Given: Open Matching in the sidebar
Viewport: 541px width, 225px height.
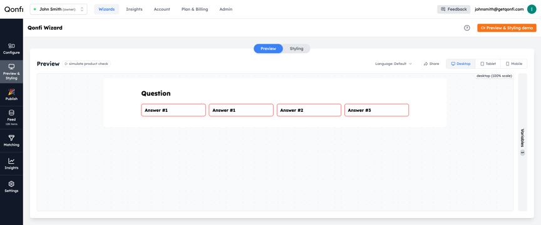Looking at the screenshot, I should pos(11,141).
